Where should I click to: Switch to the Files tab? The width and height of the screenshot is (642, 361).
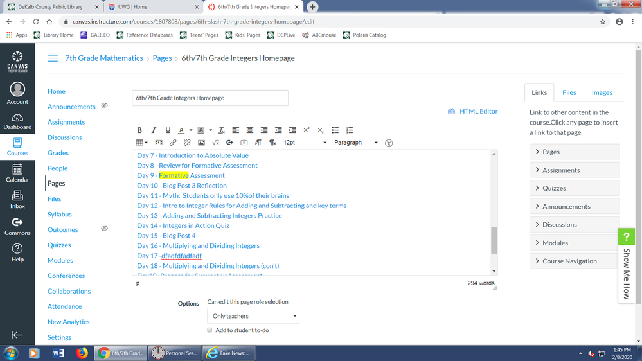[569, 92]
